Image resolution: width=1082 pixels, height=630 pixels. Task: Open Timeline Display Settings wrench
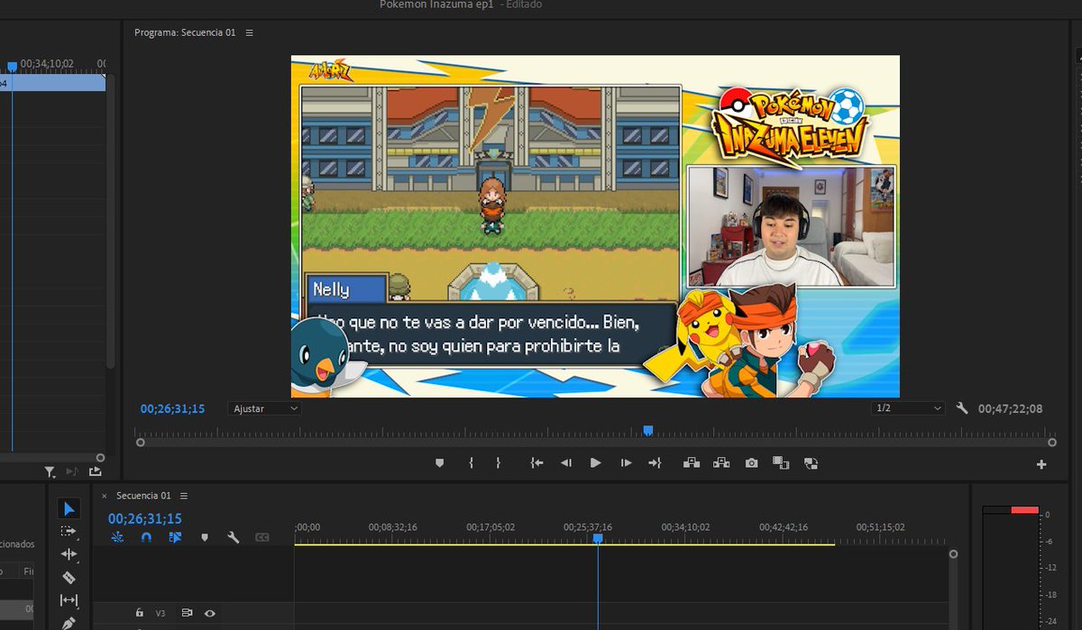pos(233,537)
